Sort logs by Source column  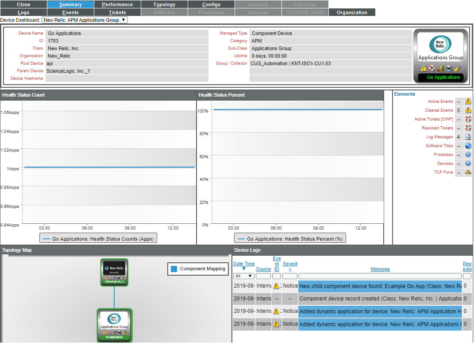pyautogui.click(x=263, y=269)
